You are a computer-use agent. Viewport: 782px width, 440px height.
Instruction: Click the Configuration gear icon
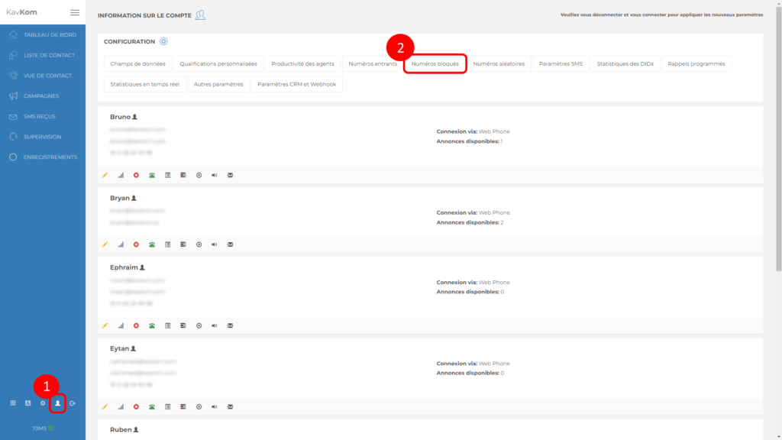coord(163,41)
